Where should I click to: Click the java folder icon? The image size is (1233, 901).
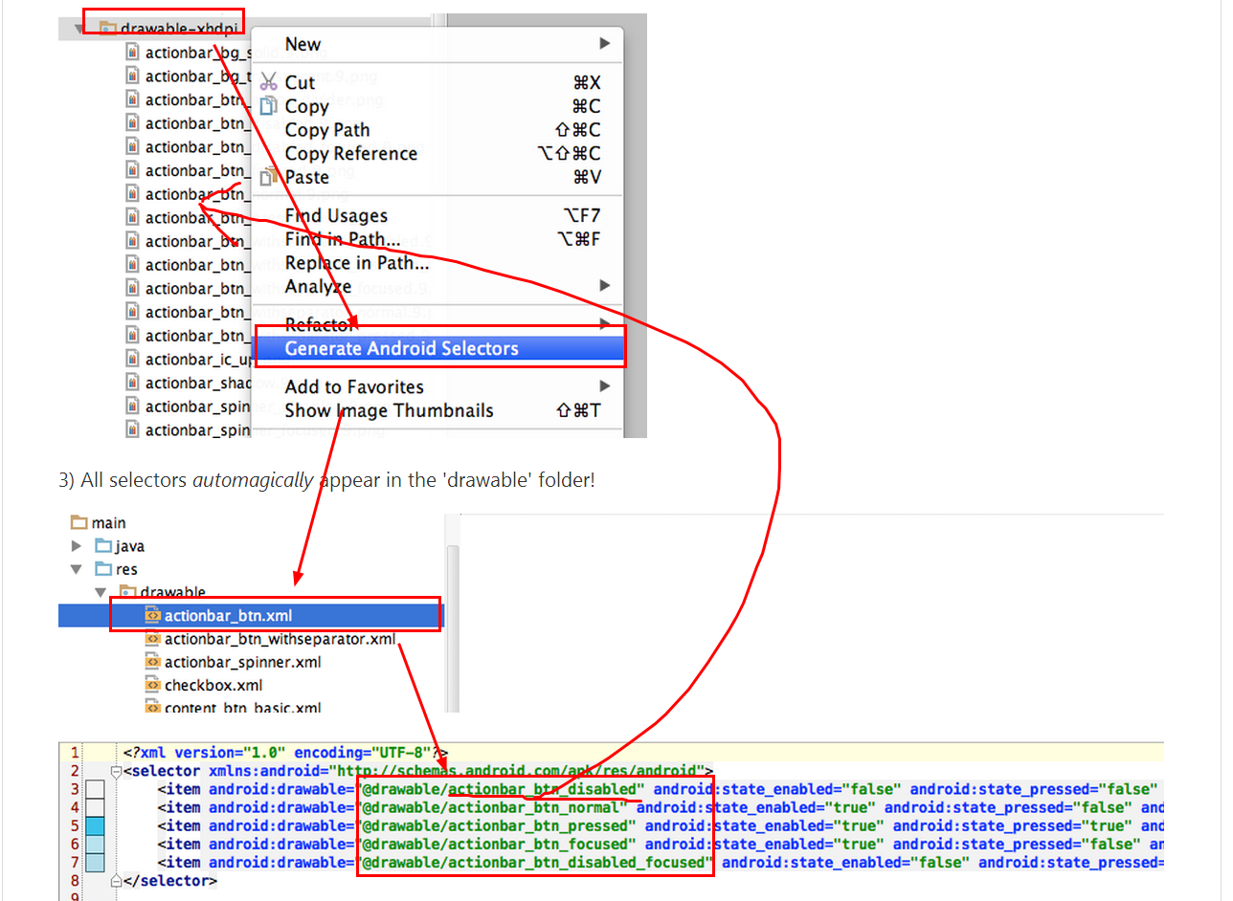click(103, 546)
